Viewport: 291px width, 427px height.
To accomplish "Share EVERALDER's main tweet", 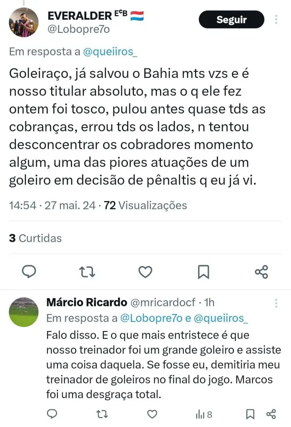I will pyautogui.click(x=261, y=272).
